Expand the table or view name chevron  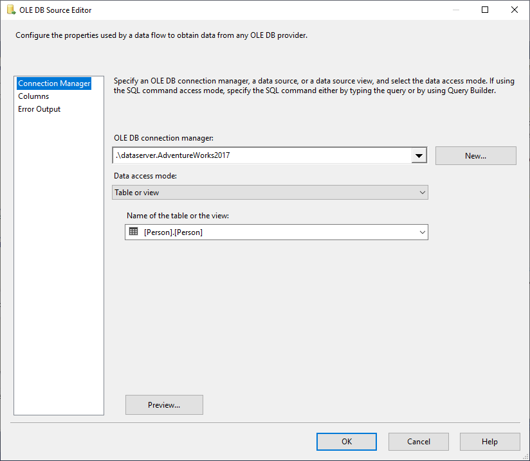point(422,232)
